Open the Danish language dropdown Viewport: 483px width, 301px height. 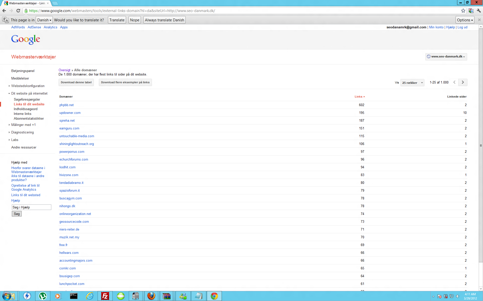[x=44, y=20]
